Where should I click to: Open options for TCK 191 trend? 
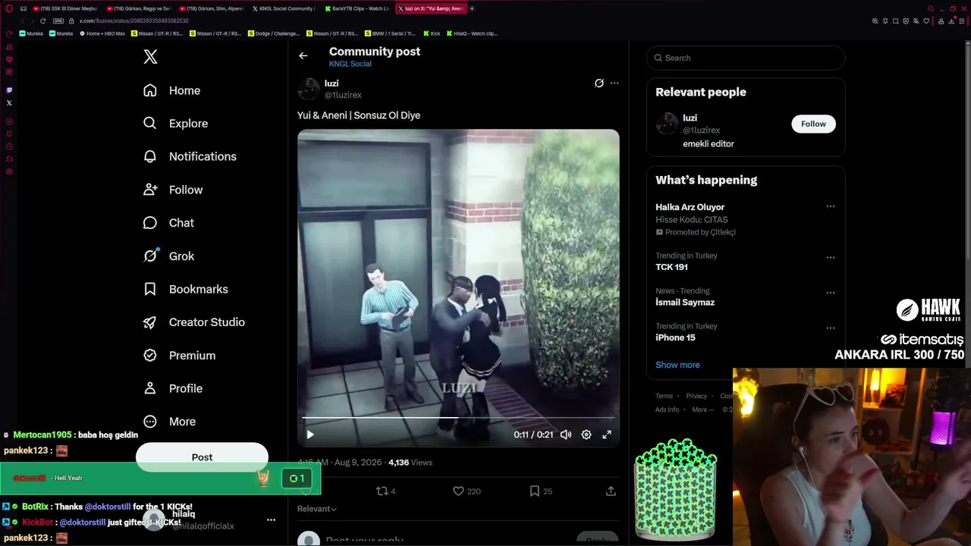[830, 257]
